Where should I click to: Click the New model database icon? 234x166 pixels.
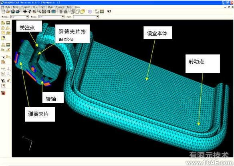click(3, 12)
